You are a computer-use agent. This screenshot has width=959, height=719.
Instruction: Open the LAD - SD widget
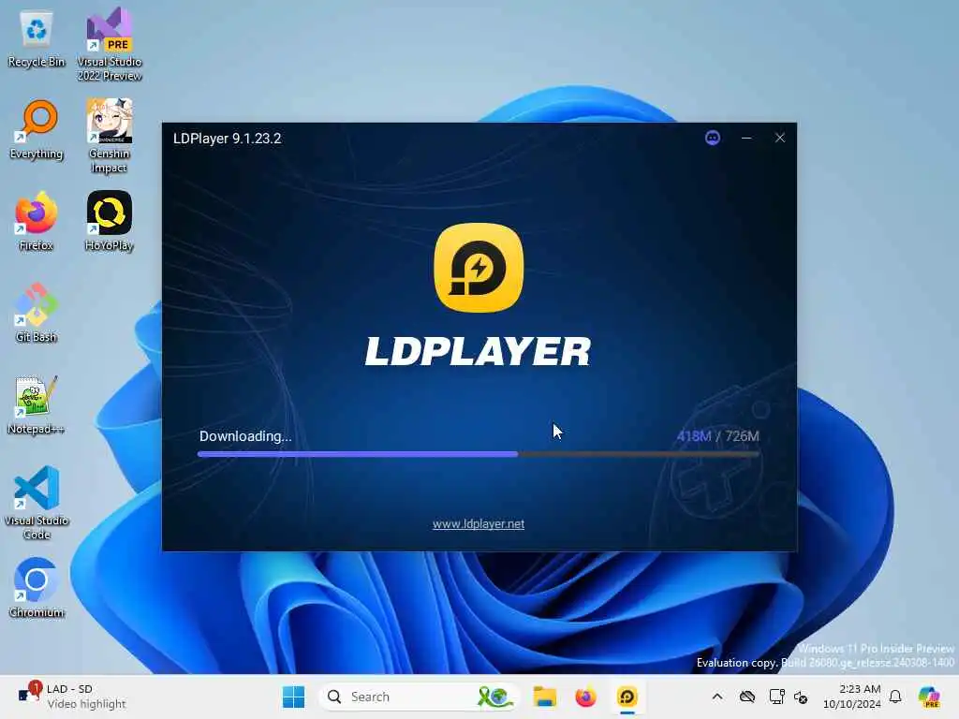pyautogui.click(x=71, y=697)
